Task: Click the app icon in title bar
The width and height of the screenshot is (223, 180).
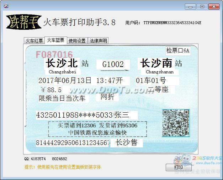Action: 6,6
